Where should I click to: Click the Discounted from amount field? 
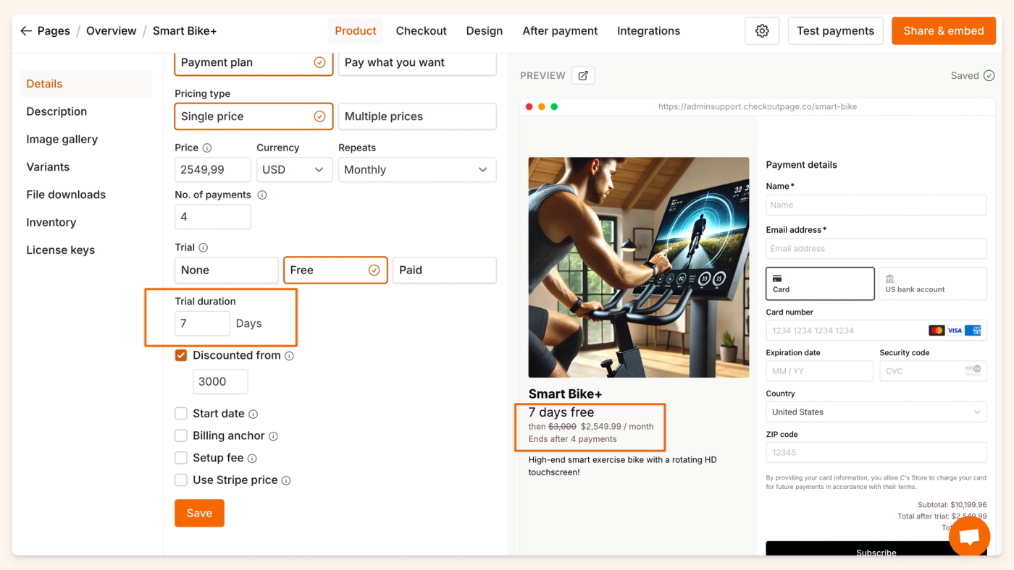(x=220, y=382)
